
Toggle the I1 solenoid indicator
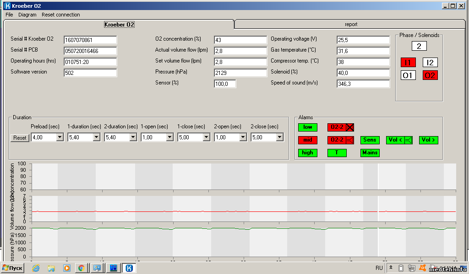point(408,63)
